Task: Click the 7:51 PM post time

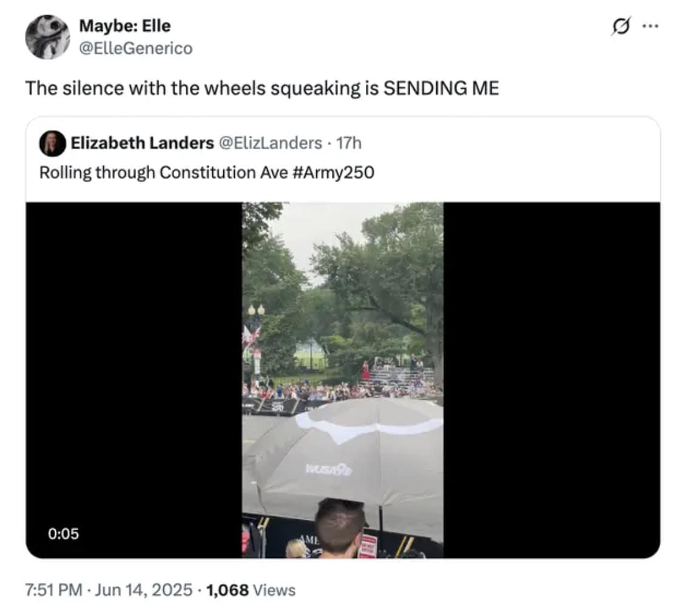Action: pos(53,590)
